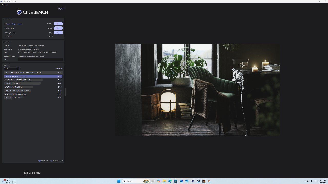Click the Info text field
Screen dimensions: 328x184
click(x=40, y=59)
